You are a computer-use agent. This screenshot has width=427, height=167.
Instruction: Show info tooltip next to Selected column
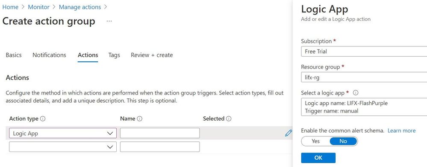tap(229, 119)
